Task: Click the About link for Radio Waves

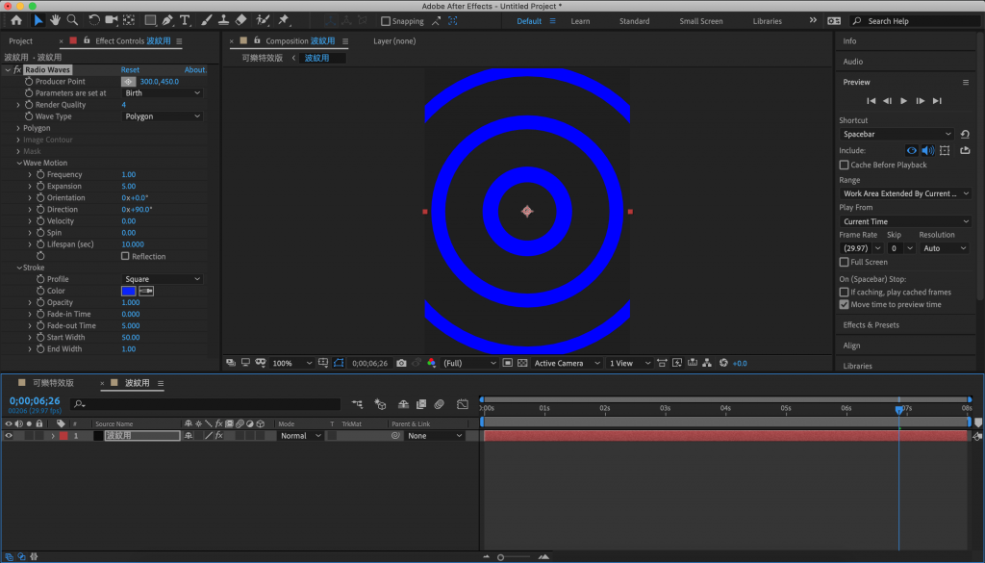Action: (195, 69)
